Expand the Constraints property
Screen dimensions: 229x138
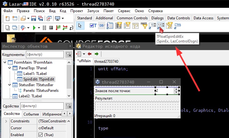click(6, 121)
